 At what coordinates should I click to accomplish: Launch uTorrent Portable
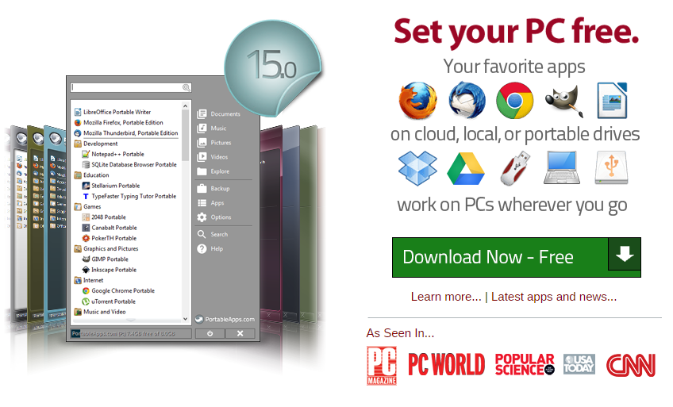click(109, 301)
